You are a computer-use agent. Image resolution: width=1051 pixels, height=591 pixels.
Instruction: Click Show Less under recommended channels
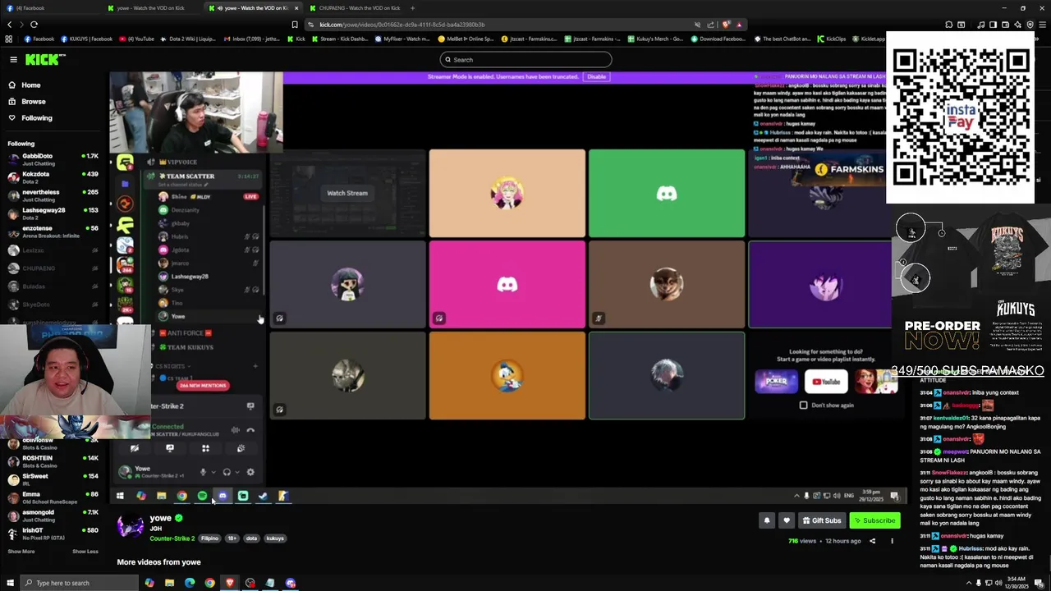[x=85, y=552]
